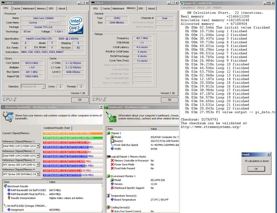Click the Board Temperature diamond icon
Image resolution: width=277 pixels, height=213 pixels.
click(x=112, y=199)
